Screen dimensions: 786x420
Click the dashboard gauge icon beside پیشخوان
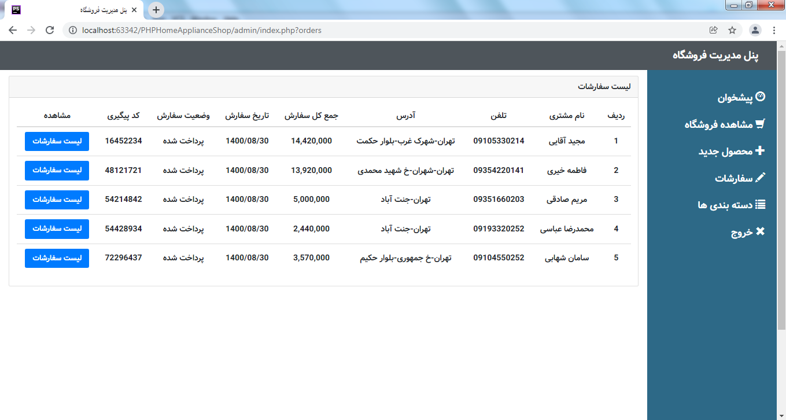[x=761, y=97]
